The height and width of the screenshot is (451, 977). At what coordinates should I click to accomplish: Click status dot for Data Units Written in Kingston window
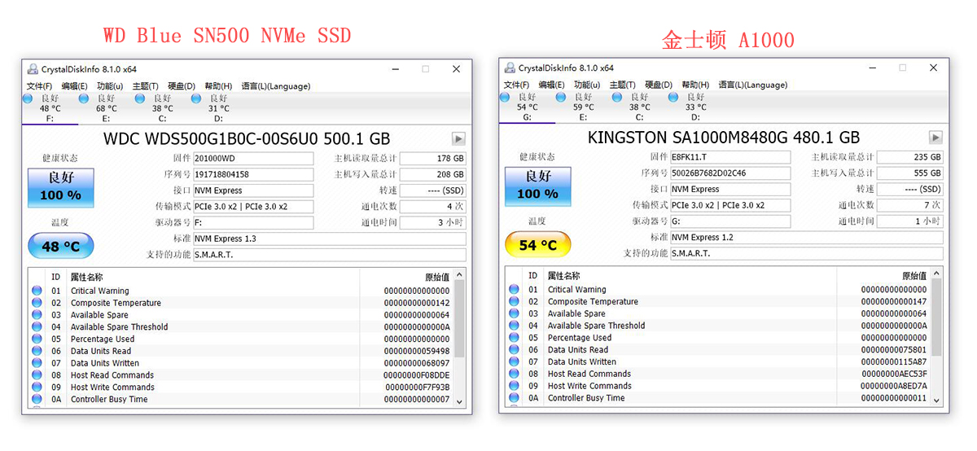(x=514, y=361)
